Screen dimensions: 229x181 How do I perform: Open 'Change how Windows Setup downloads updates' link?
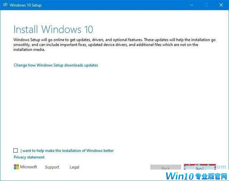tap(56, 65)
